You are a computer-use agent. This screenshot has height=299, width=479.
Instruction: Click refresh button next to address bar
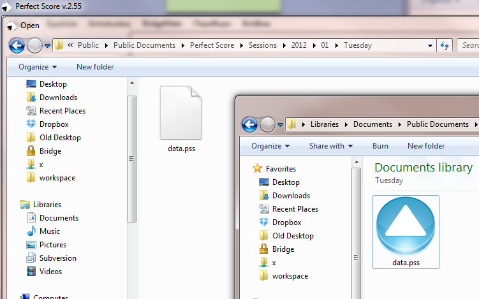tap(444, 45)
